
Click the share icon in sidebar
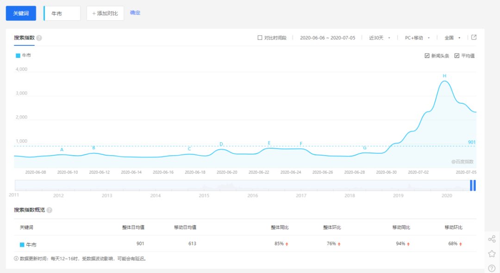tap(492, 239)
